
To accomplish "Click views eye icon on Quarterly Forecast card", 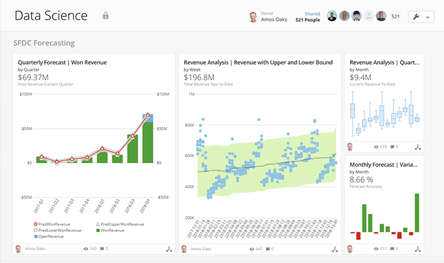I will click(86, 249).
